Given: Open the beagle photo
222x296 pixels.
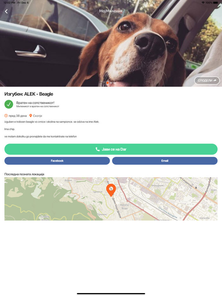Looking at the screenshot, I should [x=111, y=43].
